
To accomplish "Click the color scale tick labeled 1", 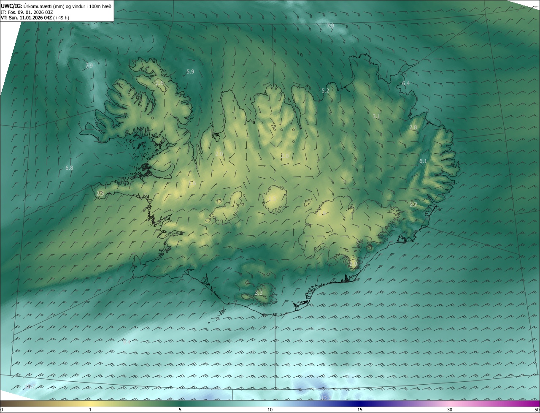I will [90, 410].
